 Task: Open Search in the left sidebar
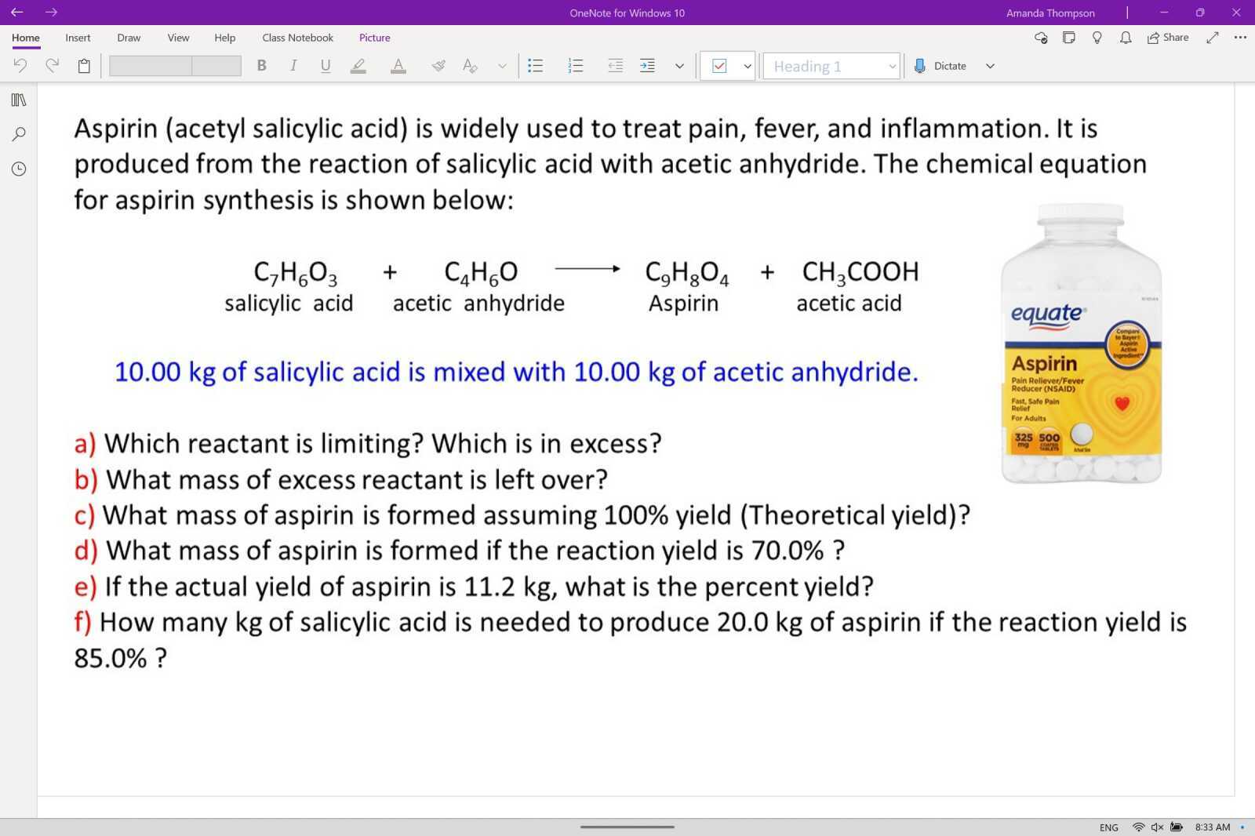[17, 133]
